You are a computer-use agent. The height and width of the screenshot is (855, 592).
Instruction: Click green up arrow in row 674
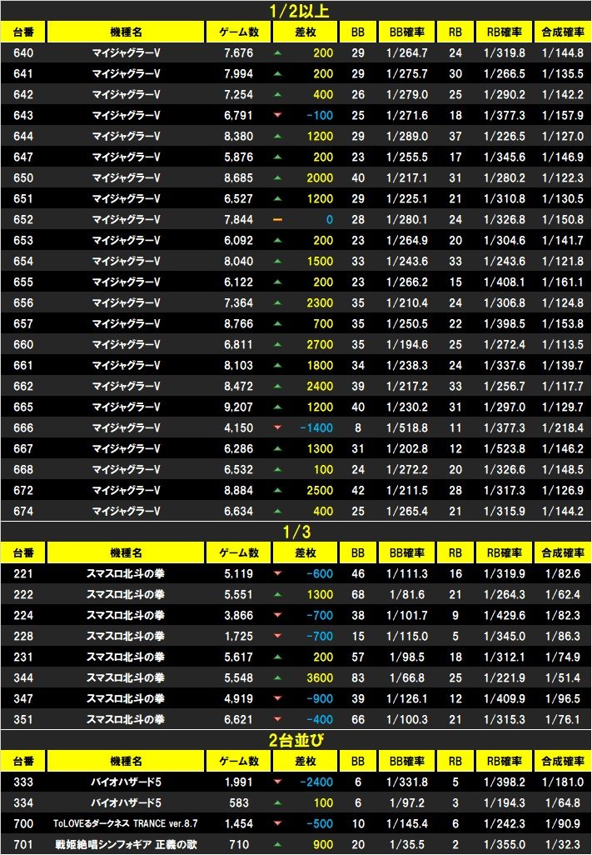[x=278, y=511]
